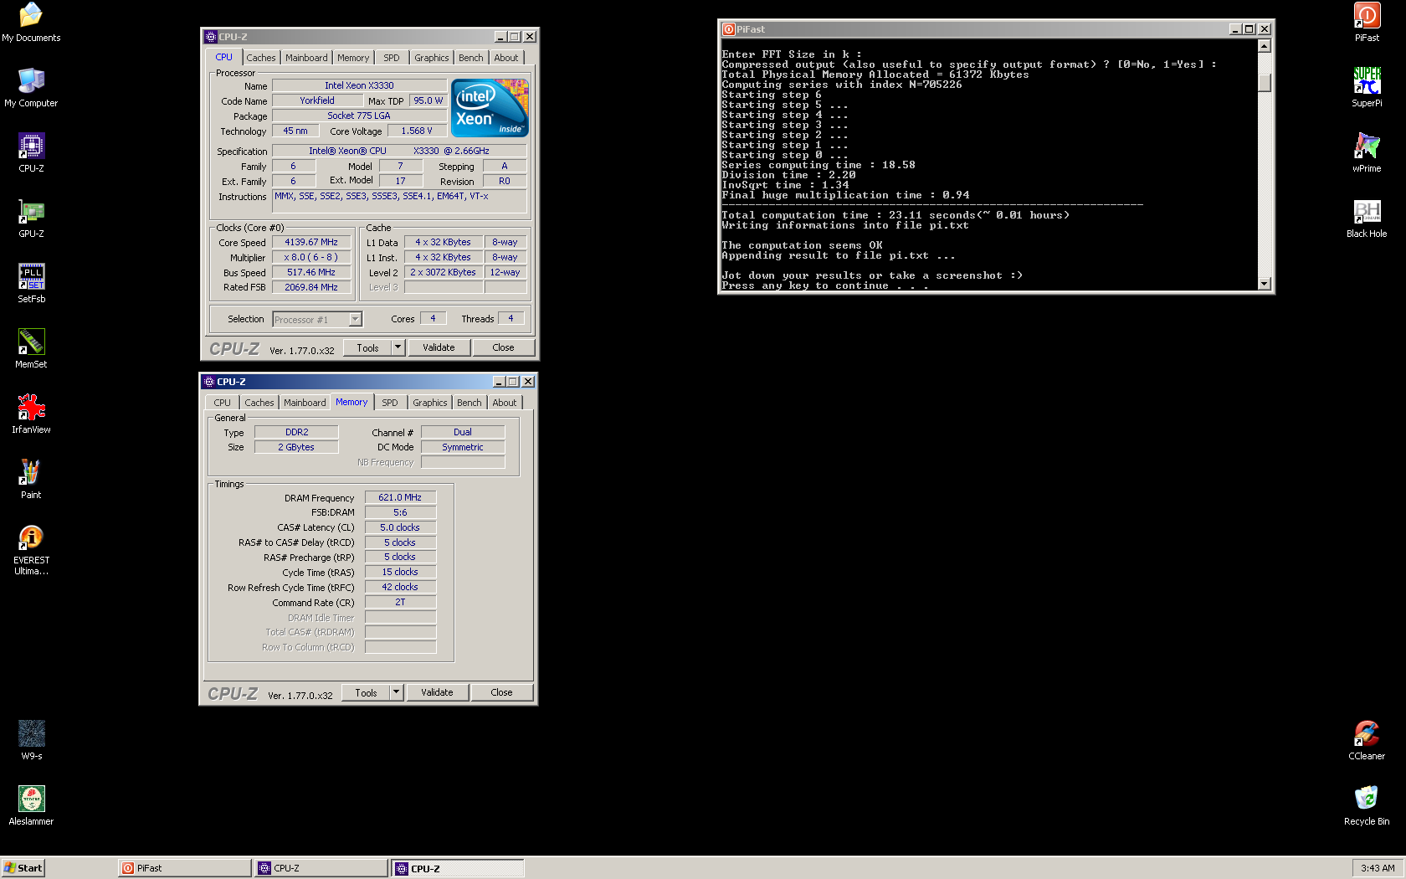Click the Core Voltage value 1.568 V

417,131
